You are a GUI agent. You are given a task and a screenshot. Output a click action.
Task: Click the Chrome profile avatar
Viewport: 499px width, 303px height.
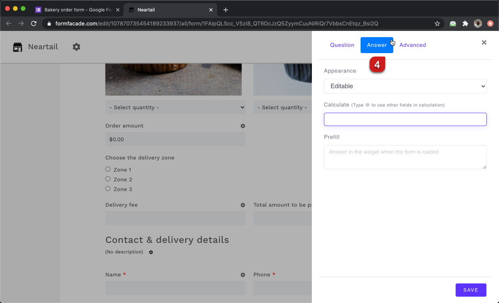pyautogui.click(x=478, y=23)
